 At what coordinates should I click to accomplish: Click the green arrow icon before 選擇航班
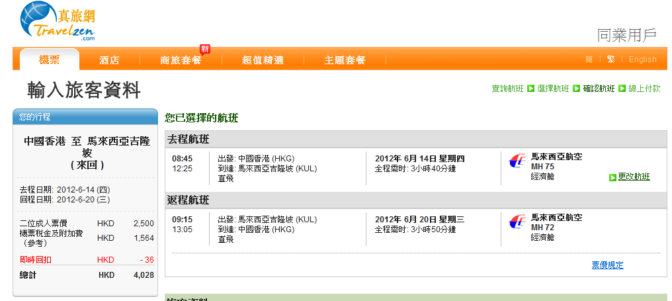(530, 89)
